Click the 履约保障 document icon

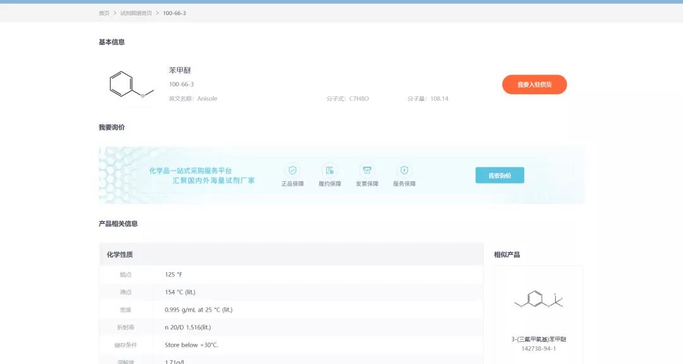(329, 170)
